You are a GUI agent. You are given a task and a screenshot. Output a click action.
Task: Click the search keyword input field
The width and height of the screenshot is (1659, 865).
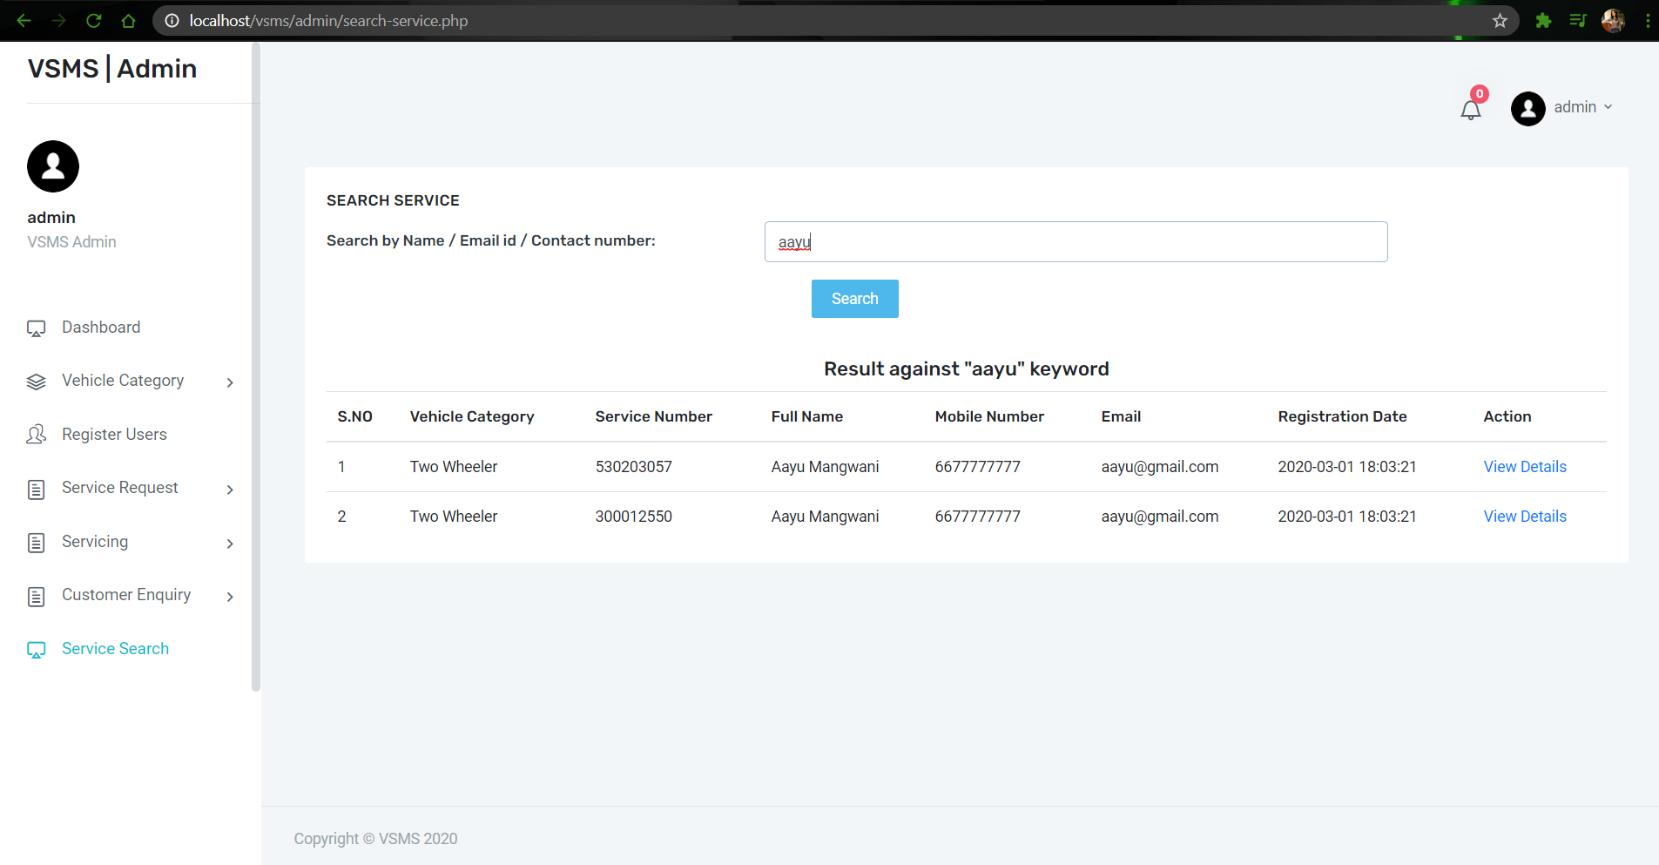[1075, 241]
